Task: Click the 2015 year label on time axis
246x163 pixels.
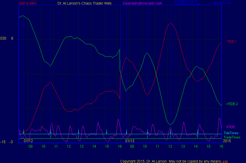Action: point(226,141)
